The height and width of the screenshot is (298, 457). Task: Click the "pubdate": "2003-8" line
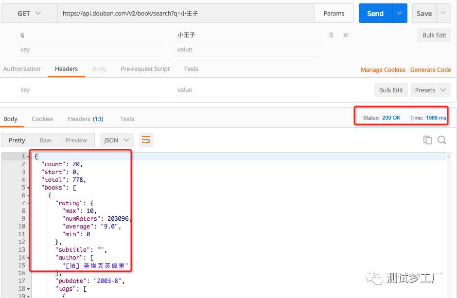(x=90, y=281)
